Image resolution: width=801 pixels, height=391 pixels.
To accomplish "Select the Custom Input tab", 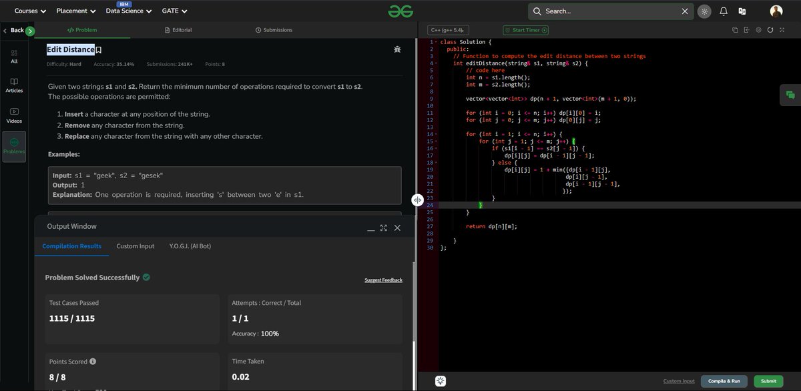I will [x=136, y=246].
